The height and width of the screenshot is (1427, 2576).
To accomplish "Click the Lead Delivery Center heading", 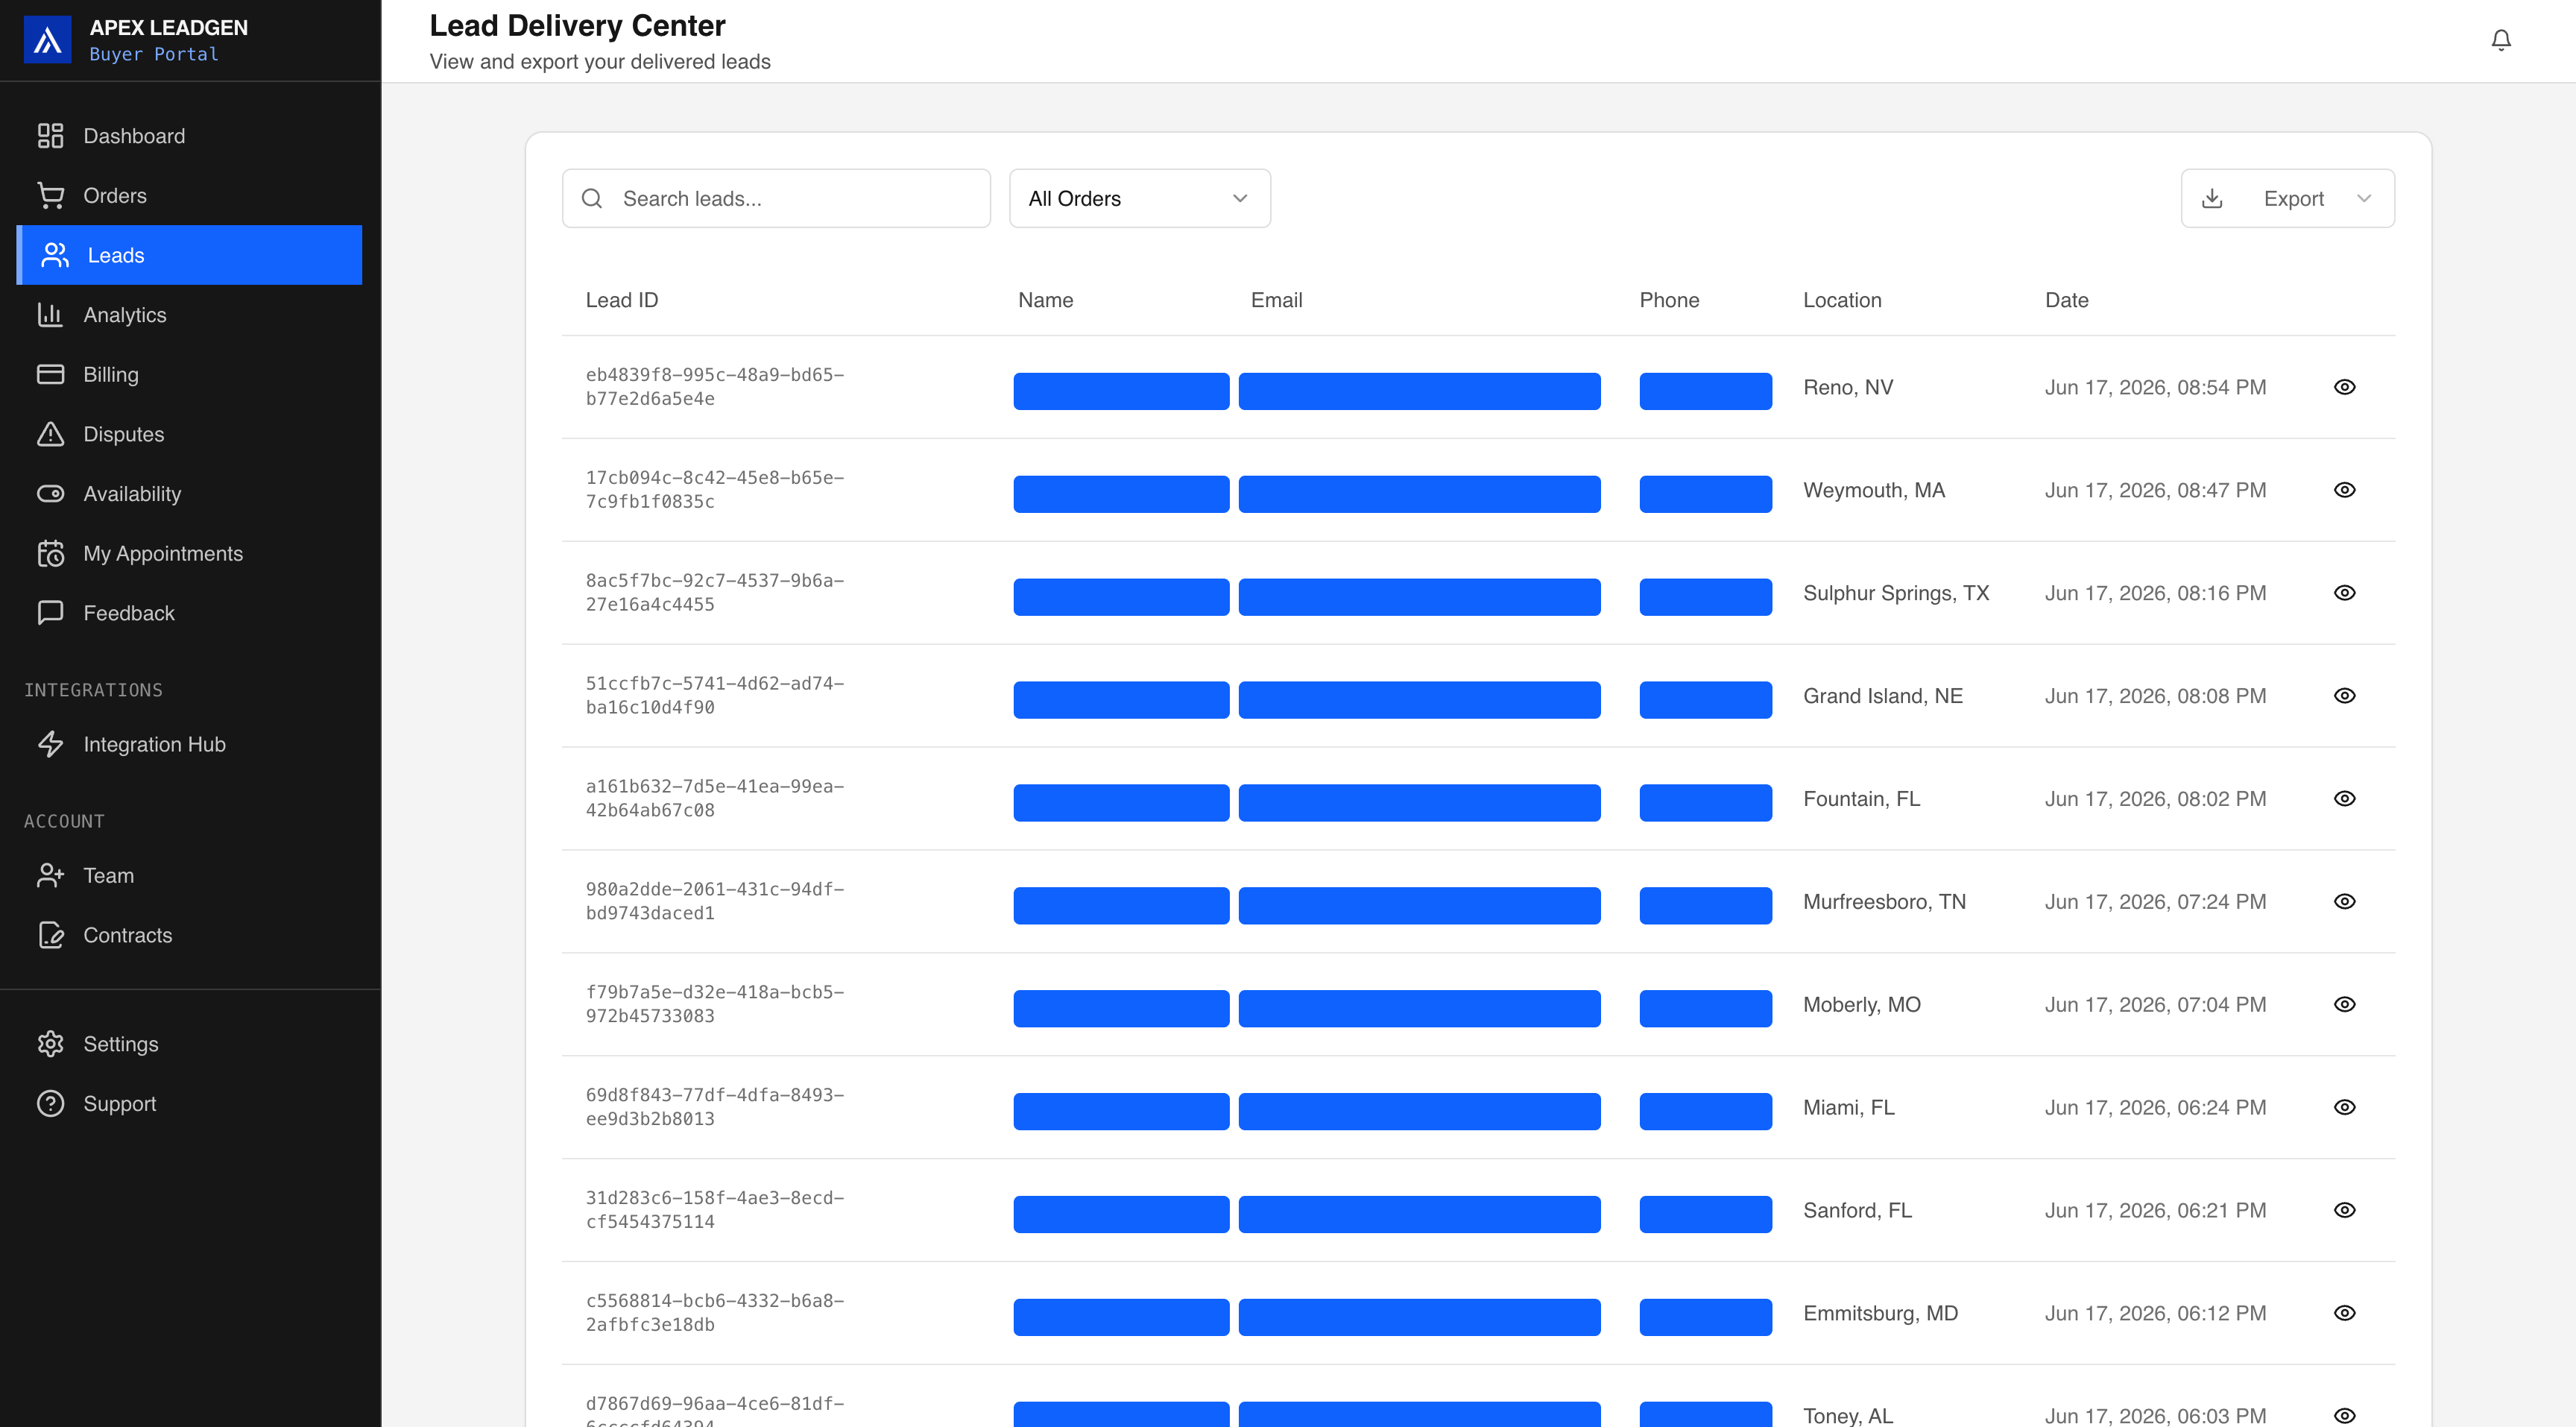I will click(x=577, y=25).
